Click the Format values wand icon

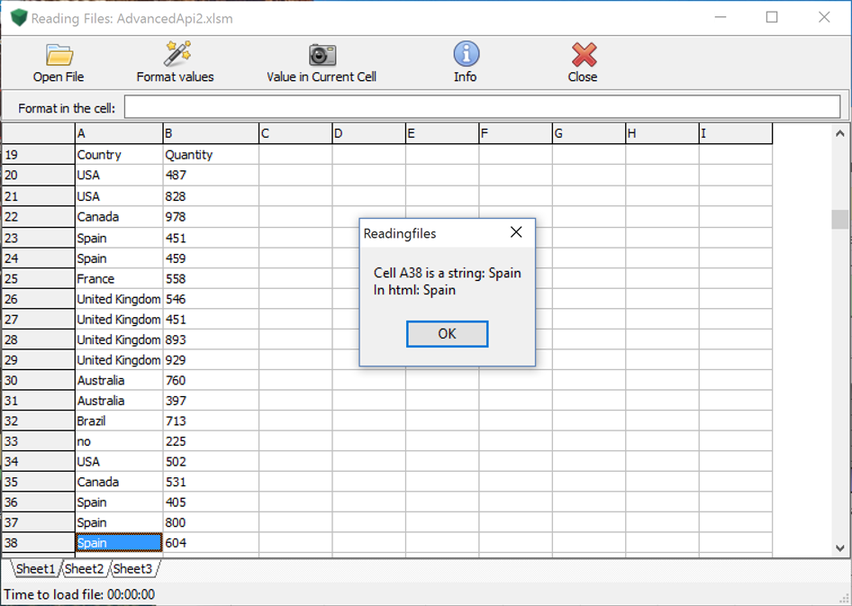[x=176, y=55]
